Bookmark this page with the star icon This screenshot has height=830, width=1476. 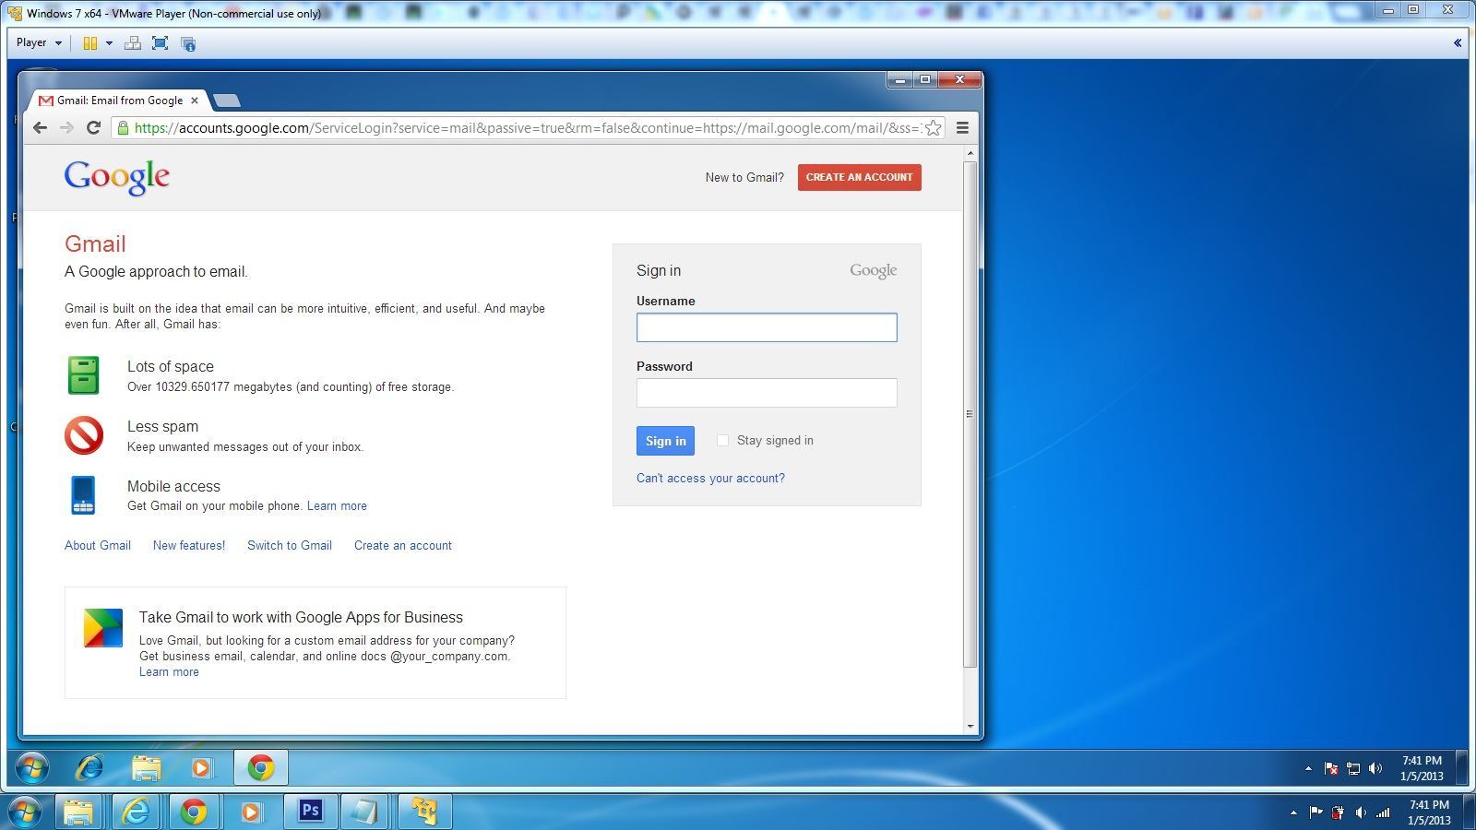click(x=933, y=127)
